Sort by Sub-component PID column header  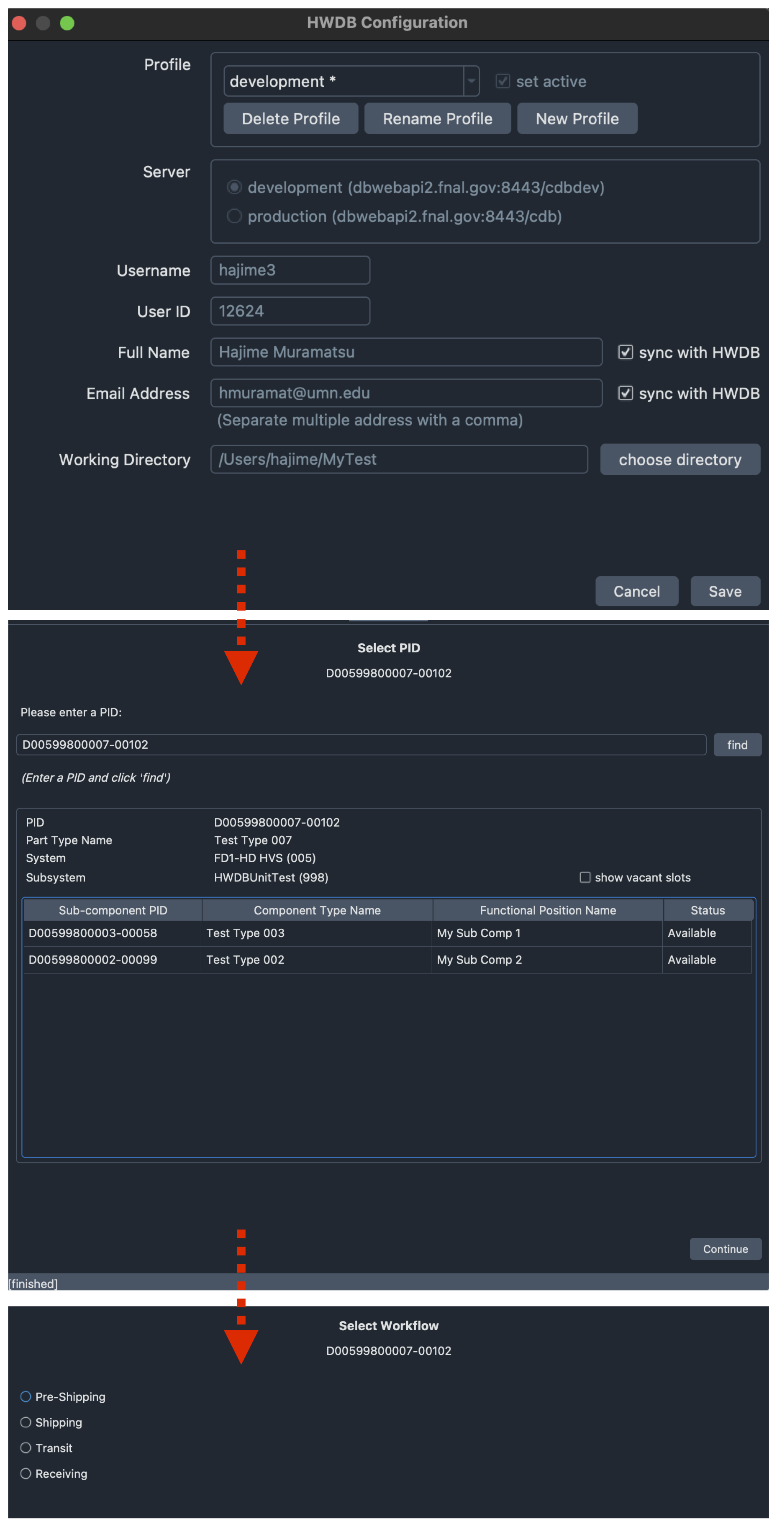(x=113, y=910)
